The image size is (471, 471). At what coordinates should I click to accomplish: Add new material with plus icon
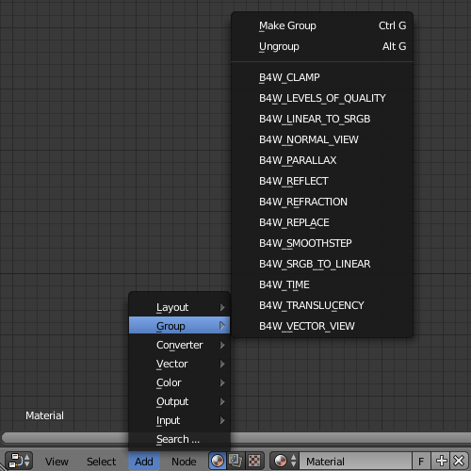click(441, 461)
